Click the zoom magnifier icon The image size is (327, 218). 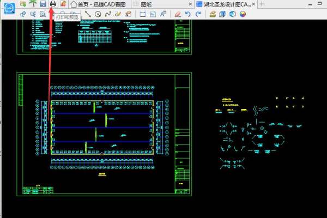click(x=33, y=14)
